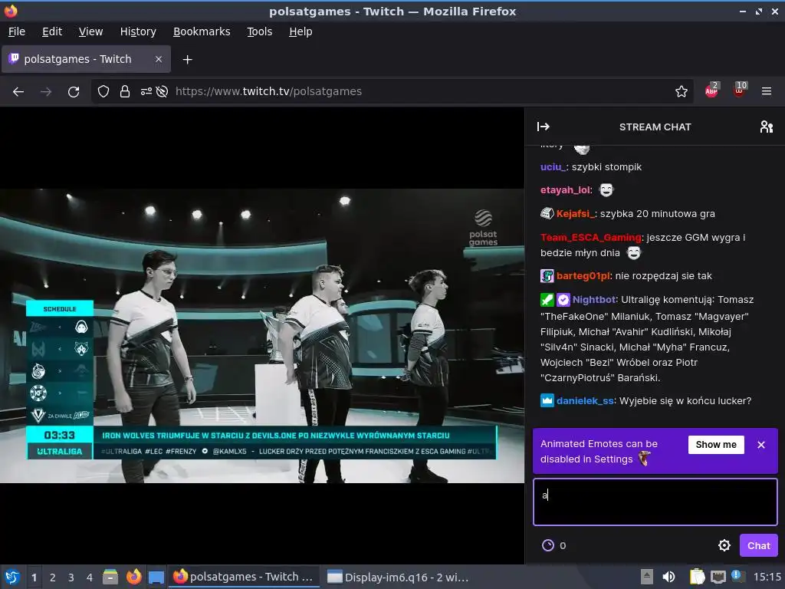Image resolution: width=785 pixels, height=589 pixels.
Task: Click the message 'nie rozpędzaj sie tak'
Action: (x=663, y=275)
